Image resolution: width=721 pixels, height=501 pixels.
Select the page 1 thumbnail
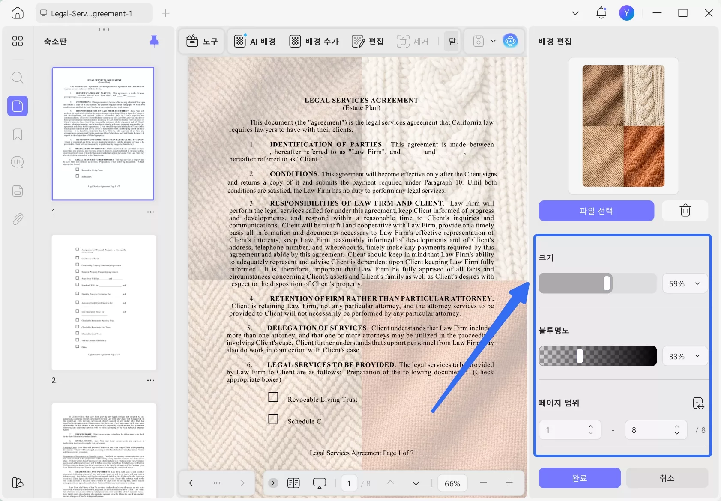(103, 134)
